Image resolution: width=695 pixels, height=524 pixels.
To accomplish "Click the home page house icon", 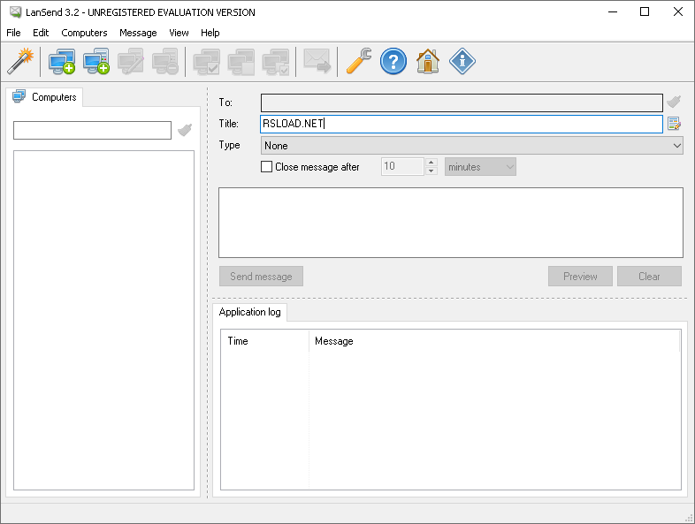I will (x=428, y=61).
